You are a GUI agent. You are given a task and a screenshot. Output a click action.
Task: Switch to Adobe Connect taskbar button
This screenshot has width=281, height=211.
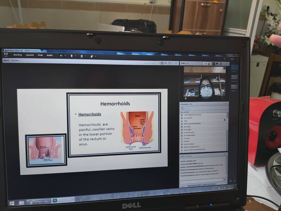pyautogui.click(x=63, y=200)
